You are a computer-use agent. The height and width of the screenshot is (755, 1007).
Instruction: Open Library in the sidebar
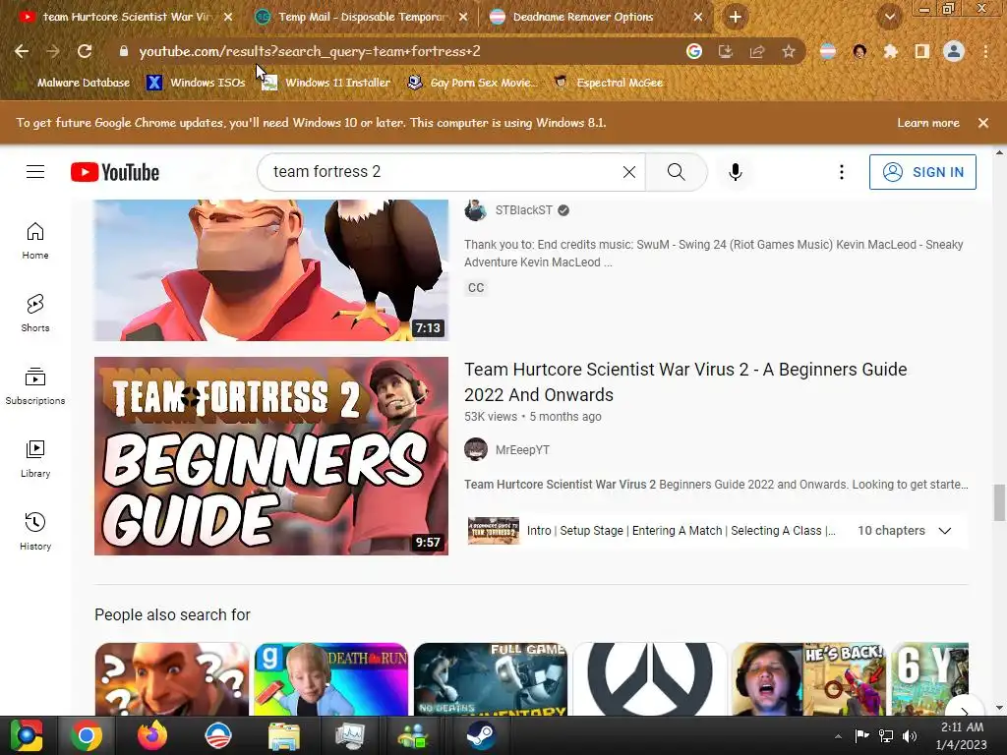(x=35, y=458)
